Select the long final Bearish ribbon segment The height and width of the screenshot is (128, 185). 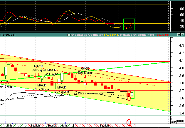click(104, 126)
